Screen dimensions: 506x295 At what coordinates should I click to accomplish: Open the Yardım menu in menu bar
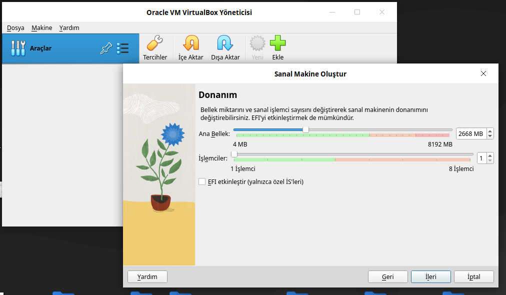tap(69, 28)
